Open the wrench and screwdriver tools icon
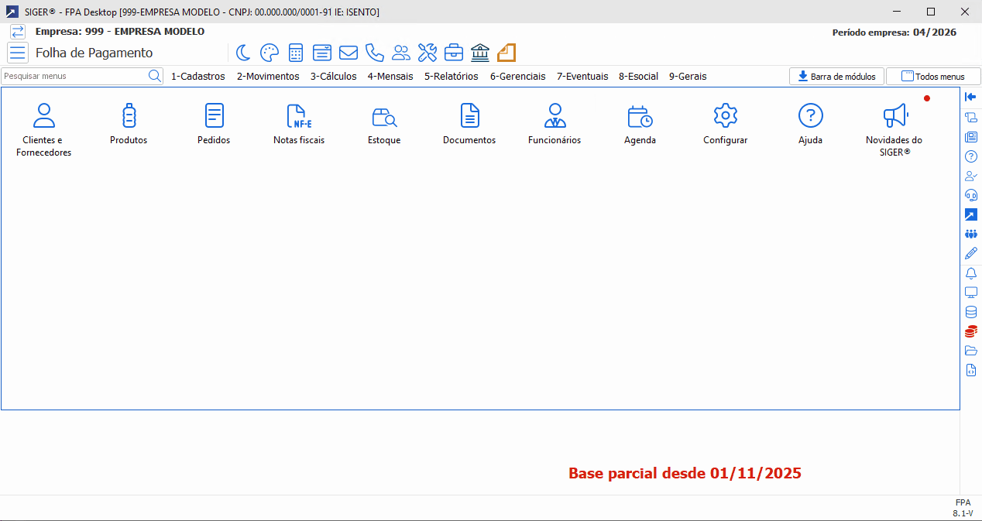Image resolution: width=982 pixels, height=521 pixels. tap(427, 53)
